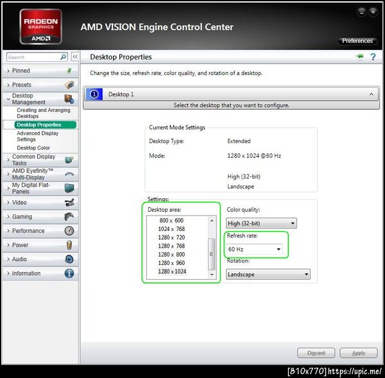Viewport: 385px width, 378px height.
Task: Expand the Audio section
Action: 40,259
